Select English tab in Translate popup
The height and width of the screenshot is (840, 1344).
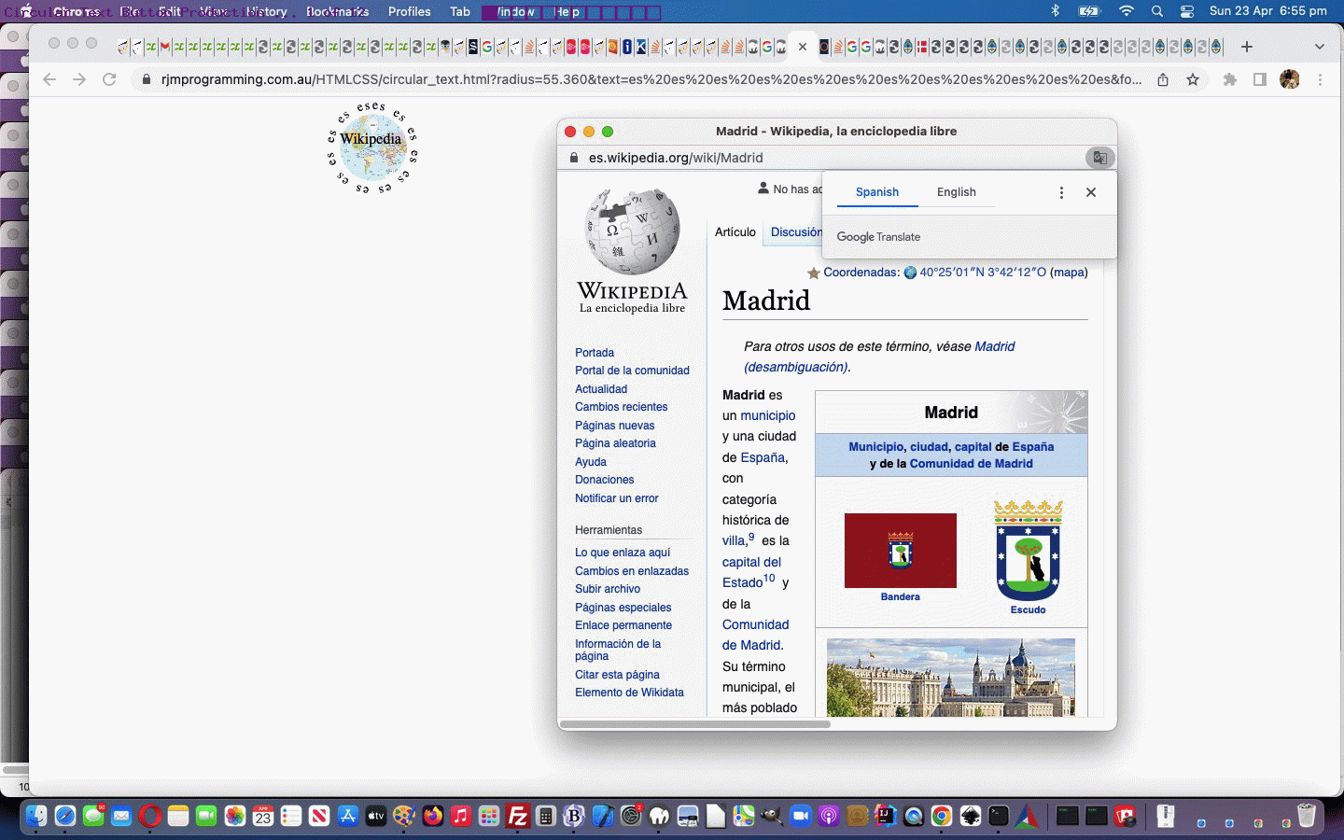click(957, 192)
